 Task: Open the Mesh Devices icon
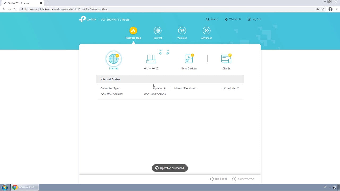(x=189, y=59)
